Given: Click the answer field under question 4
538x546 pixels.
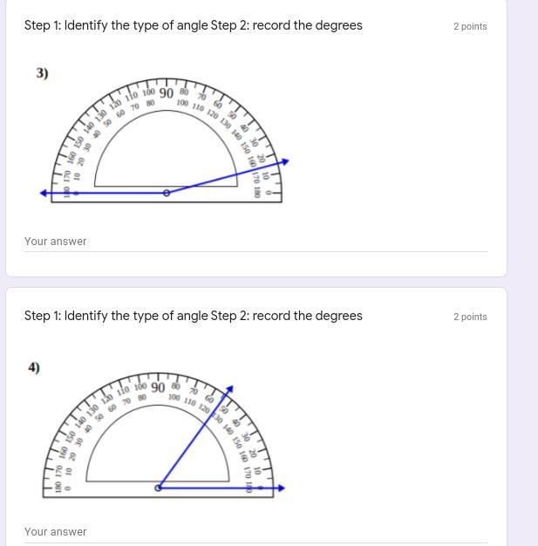Looking at the screenshot, I should (x=256, y=532).
